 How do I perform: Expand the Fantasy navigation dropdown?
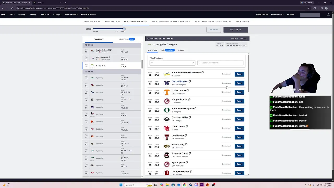pos(22,14)
